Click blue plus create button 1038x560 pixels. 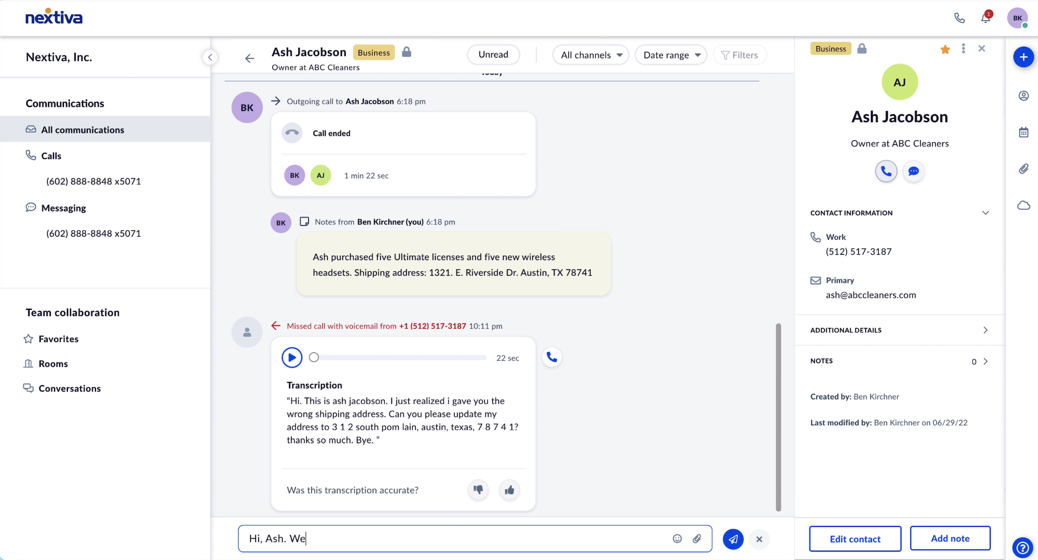pyautogui.click(x=1023, y=57)
